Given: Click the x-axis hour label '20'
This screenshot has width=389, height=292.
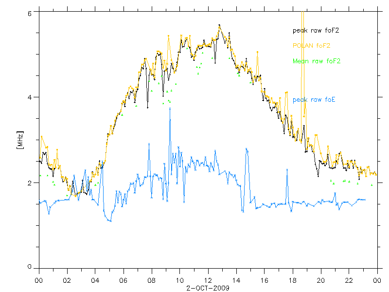Looking at the screenshot, I should [x=320, y=281].
